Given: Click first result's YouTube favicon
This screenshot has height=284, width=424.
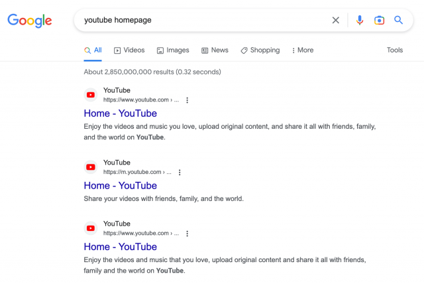Looking at the screenshot, I should tap(91, 95).
